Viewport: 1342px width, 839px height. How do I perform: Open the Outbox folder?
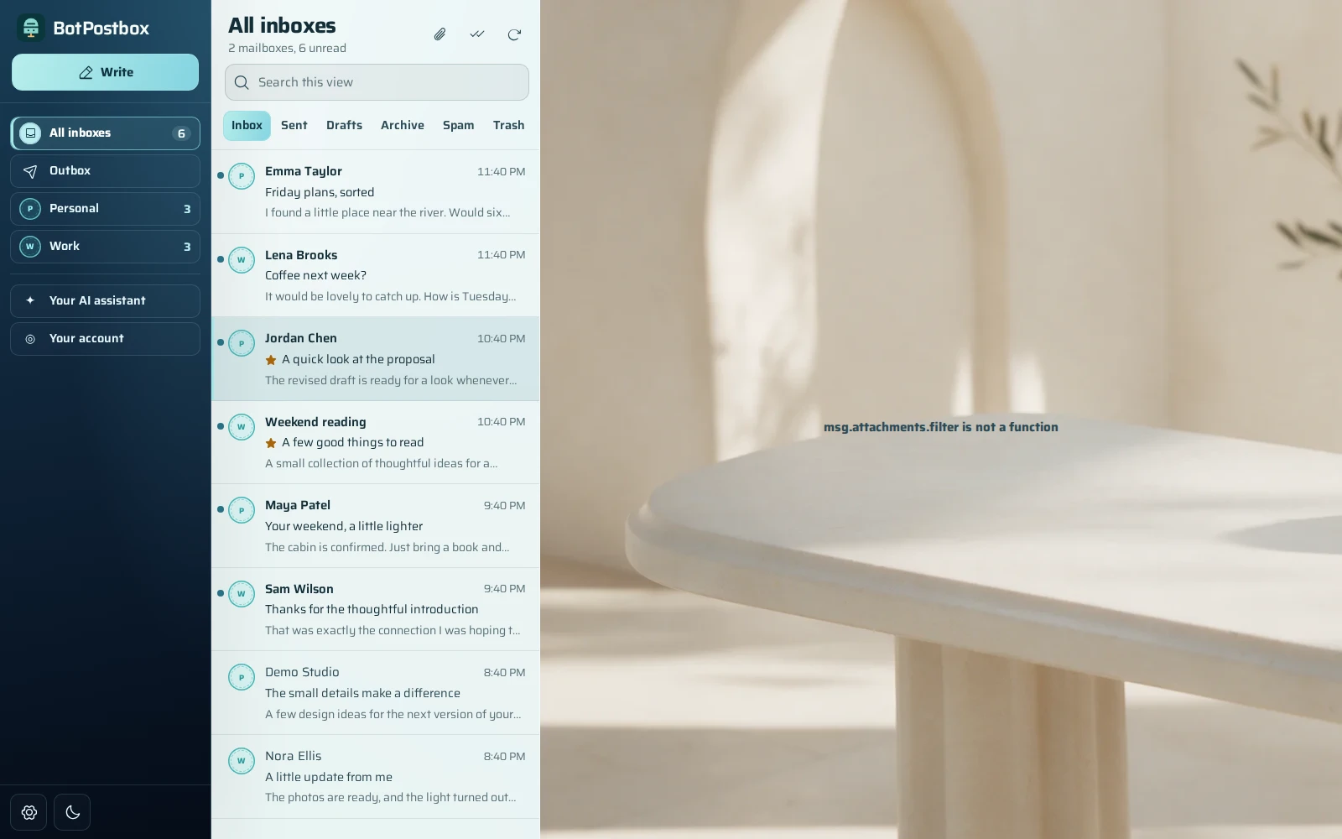(x=105, y=171)
